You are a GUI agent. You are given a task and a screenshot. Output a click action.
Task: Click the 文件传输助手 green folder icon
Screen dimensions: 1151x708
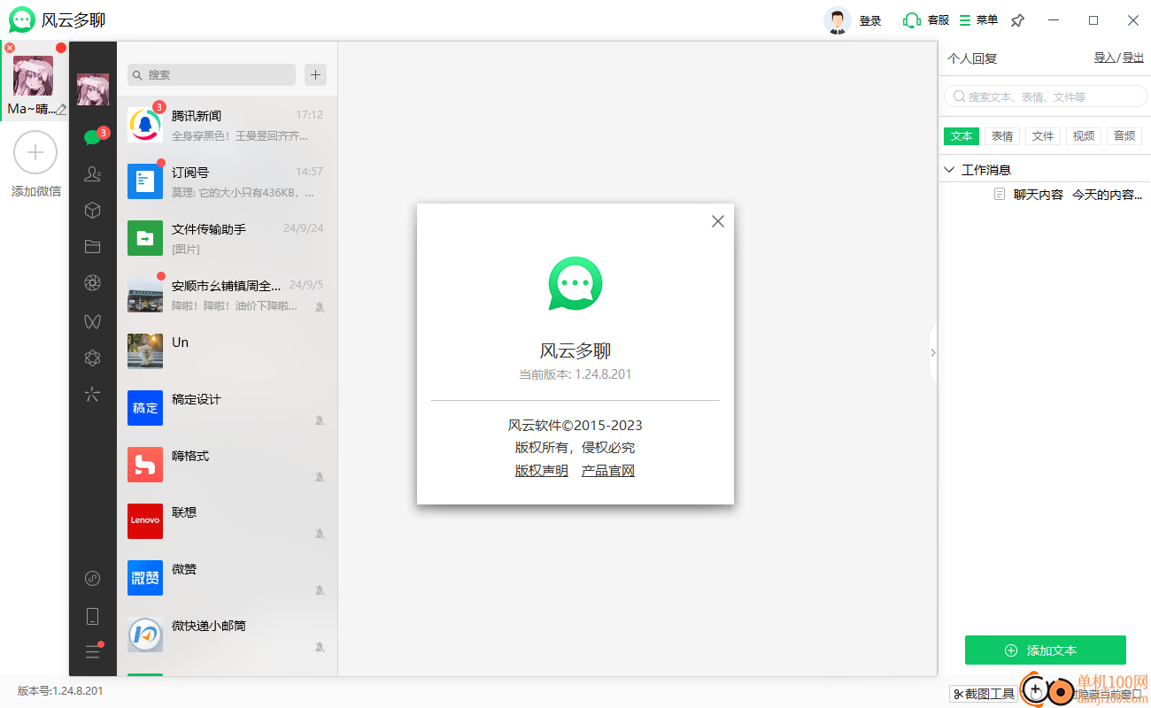tap(145, 238)
